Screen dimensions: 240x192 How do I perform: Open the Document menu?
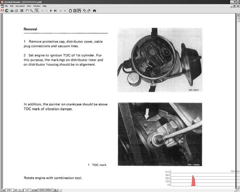point(20,6)
